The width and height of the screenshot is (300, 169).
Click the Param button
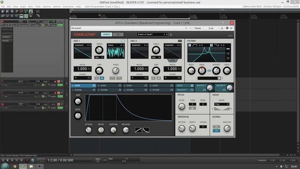point(197,28)
